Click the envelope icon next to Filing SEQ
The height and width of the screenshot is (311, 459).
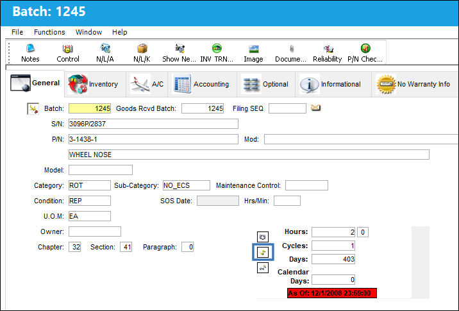[x=315, y=108]
